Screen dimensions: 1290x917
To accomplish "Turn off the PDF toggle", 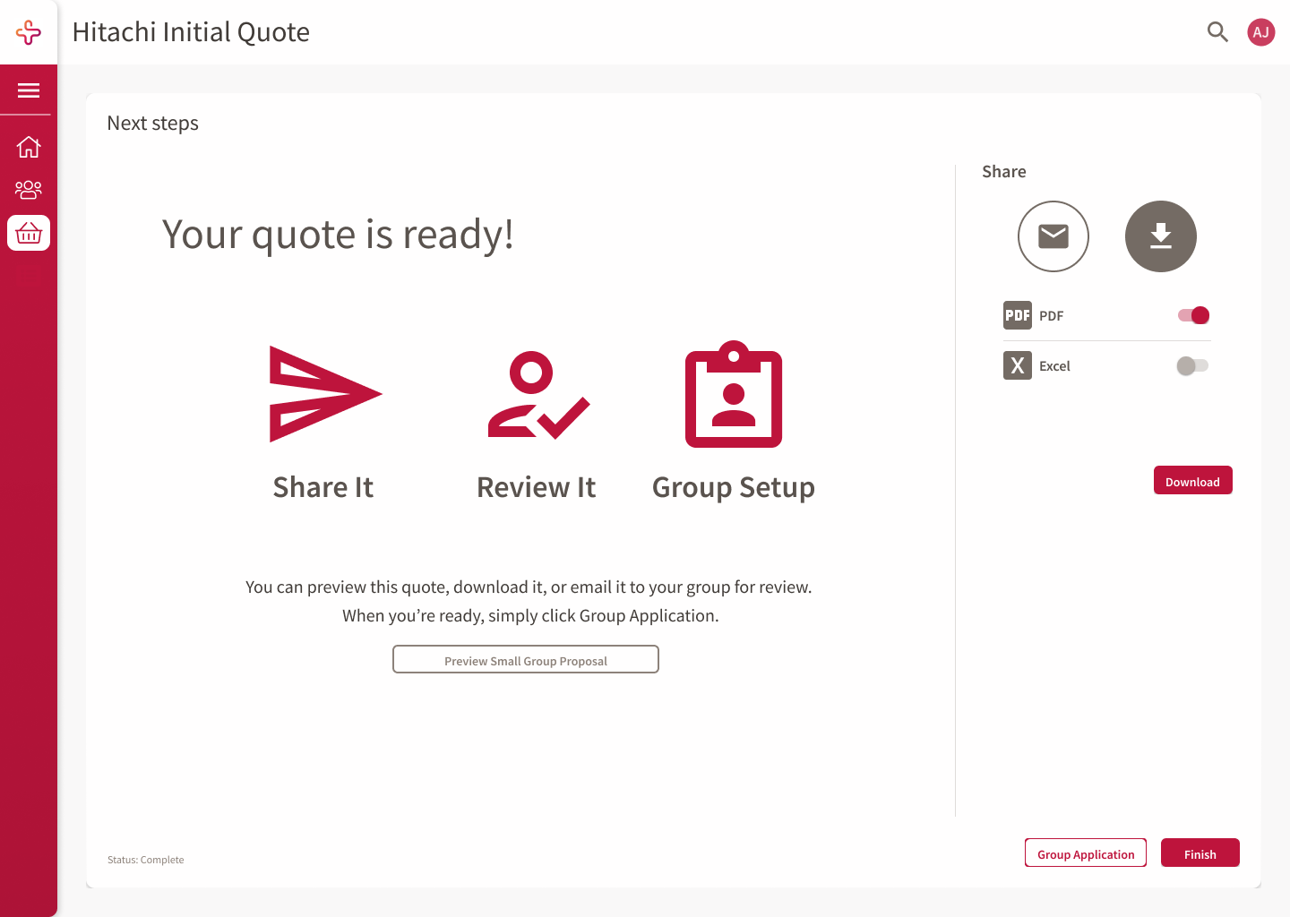I will 1193,315.
